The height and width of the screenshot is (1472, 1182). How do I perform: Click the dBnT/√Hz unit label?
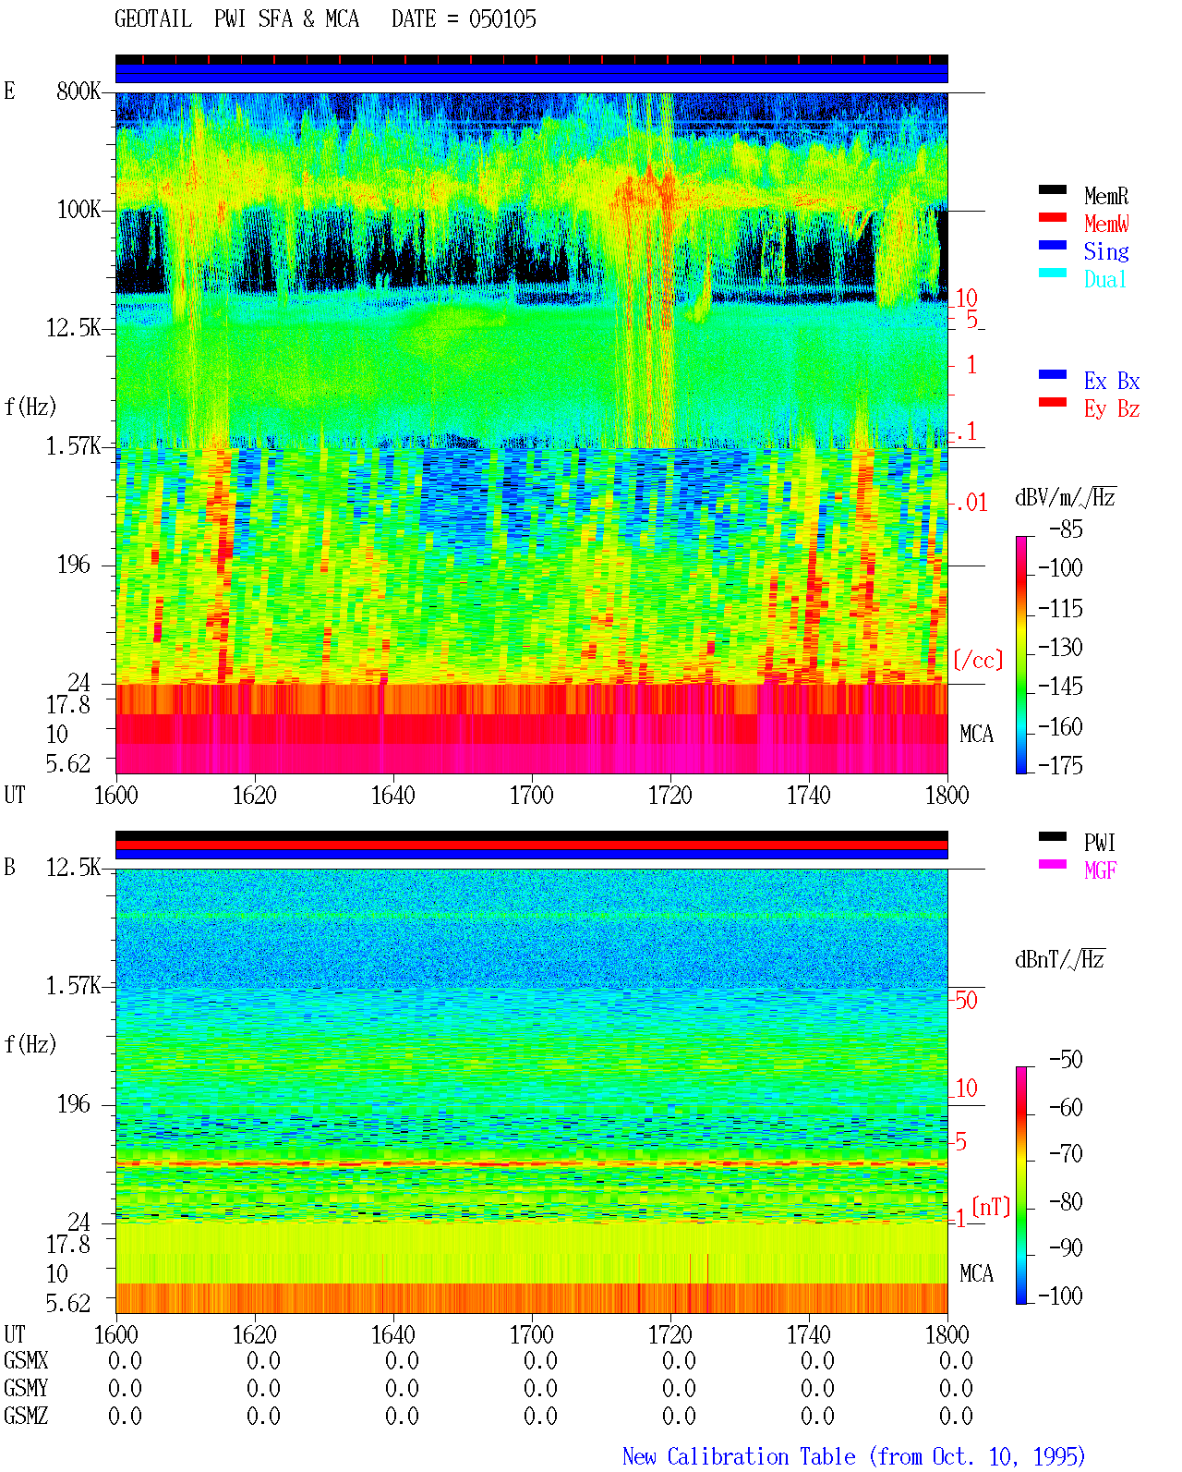click(x=1060, y=959)
